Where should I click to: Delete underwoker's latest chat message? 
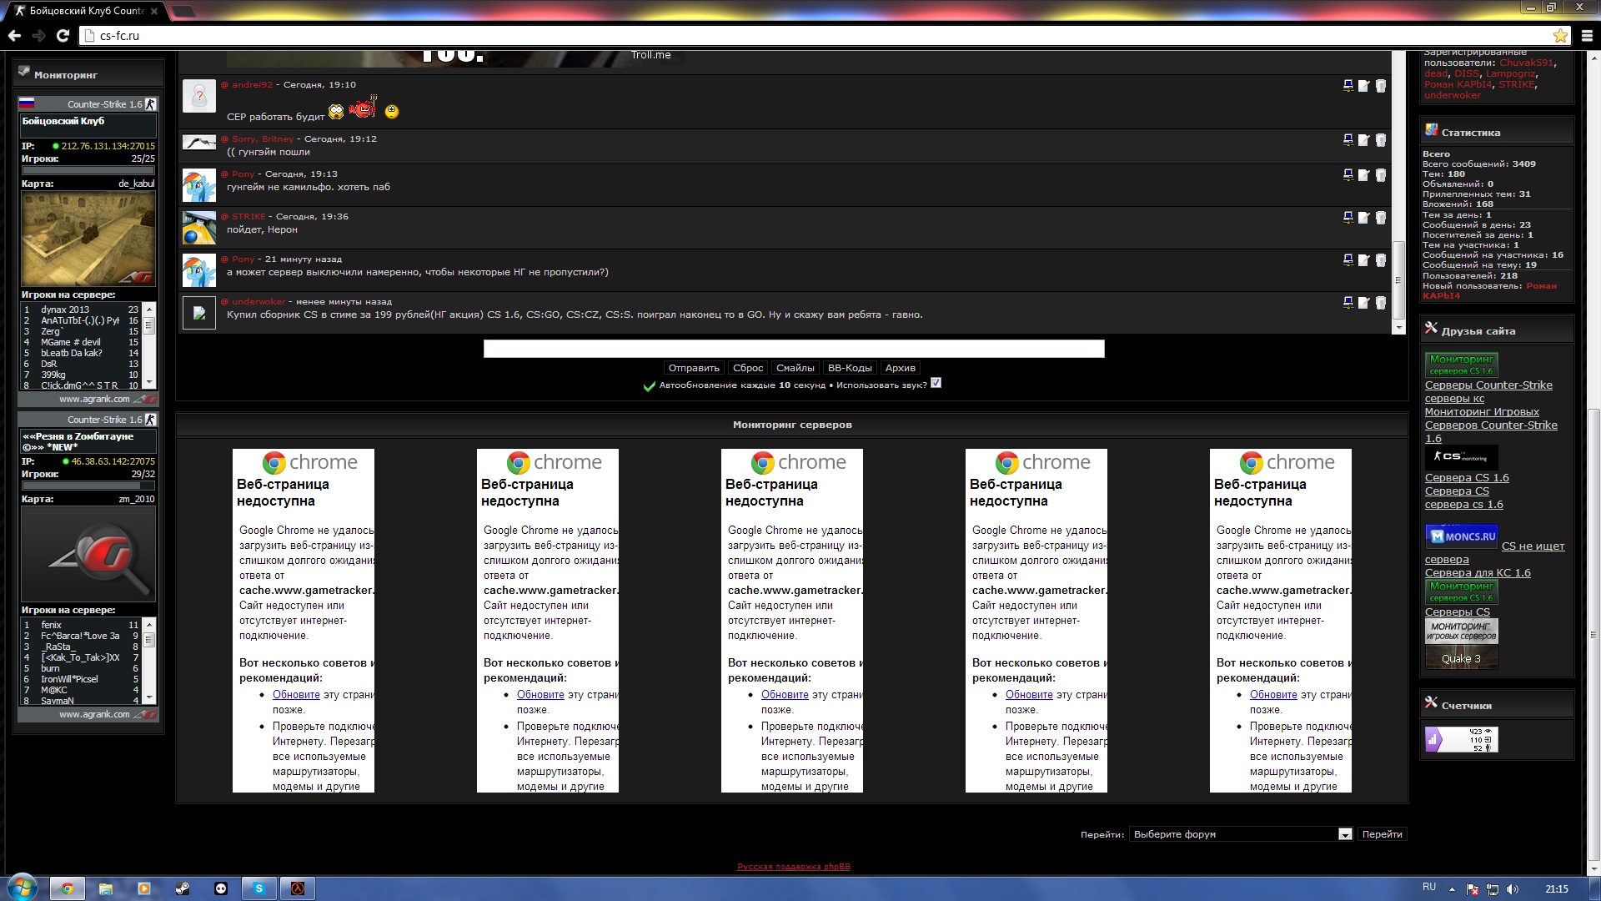pos(1380,303)
